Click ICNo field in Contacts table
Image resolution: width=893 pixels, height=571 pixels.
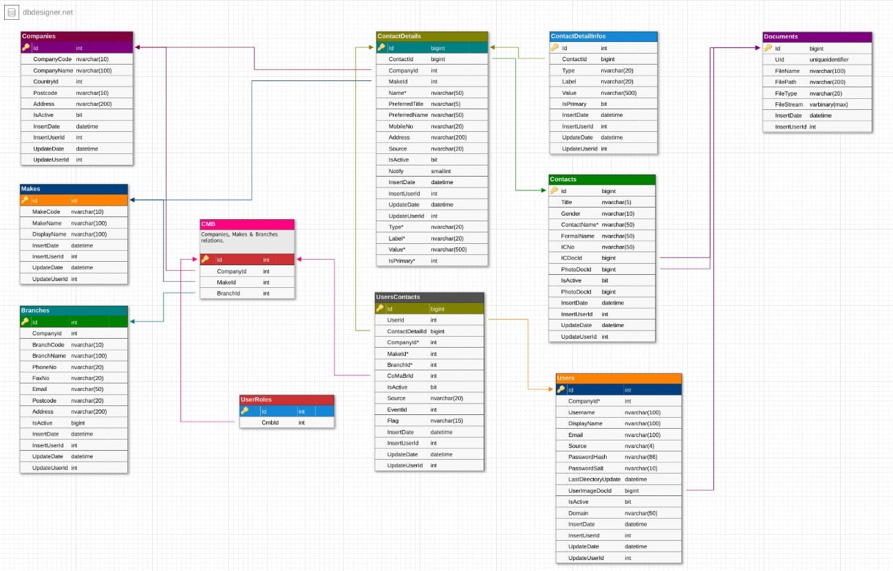coord(602,247)
